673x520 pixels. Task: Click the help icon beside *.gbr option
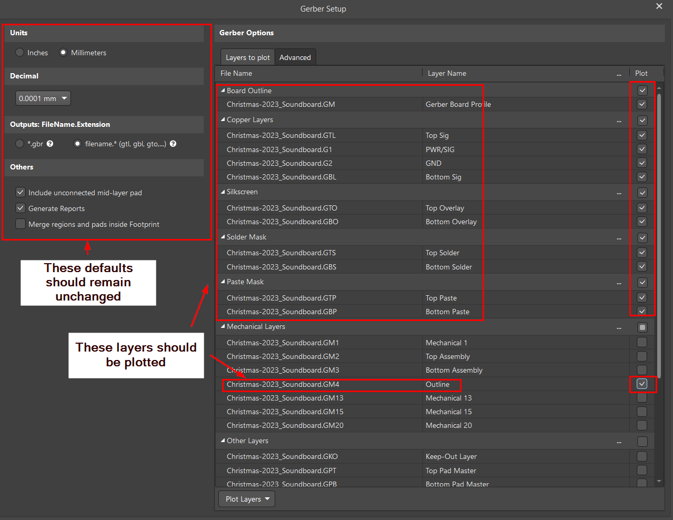[50, 144]
